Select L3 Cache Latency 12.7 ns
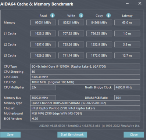 tap(127, 55)
